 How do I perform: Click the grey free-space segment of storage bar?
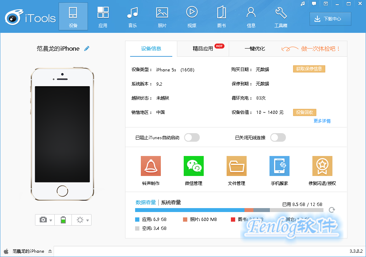tap(296, 210)
